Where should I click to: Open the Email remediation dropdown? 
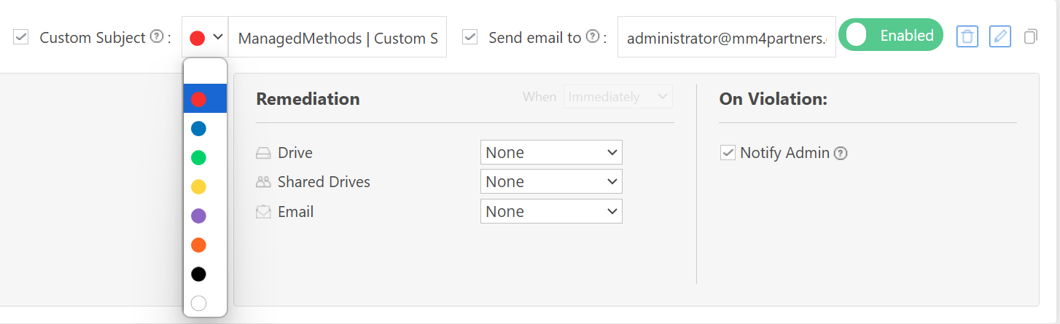551,212
